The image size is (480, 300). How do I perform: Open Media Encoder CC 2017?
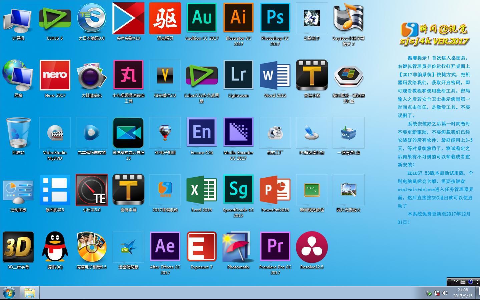pos(238,132)
